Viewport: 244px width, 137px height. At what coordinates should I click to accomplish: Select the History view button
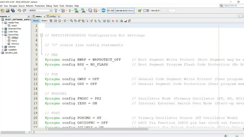pyautogui.click(x=44, y=21)
